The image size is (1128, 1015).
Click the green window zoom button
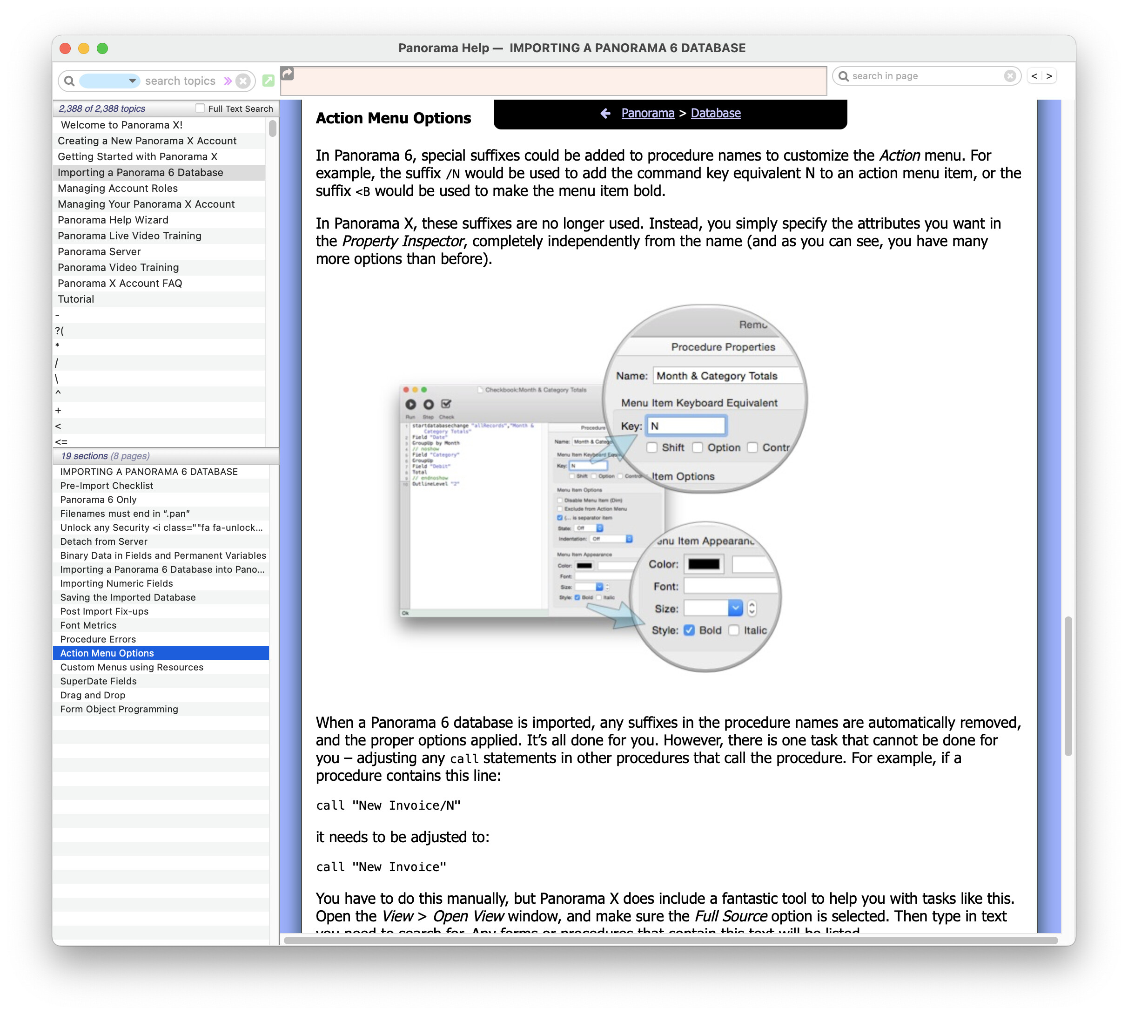102,48
